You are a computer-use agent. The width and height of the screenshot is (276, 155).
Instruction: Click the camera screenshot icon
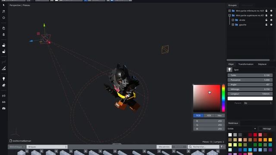click(x=3, y=108)
